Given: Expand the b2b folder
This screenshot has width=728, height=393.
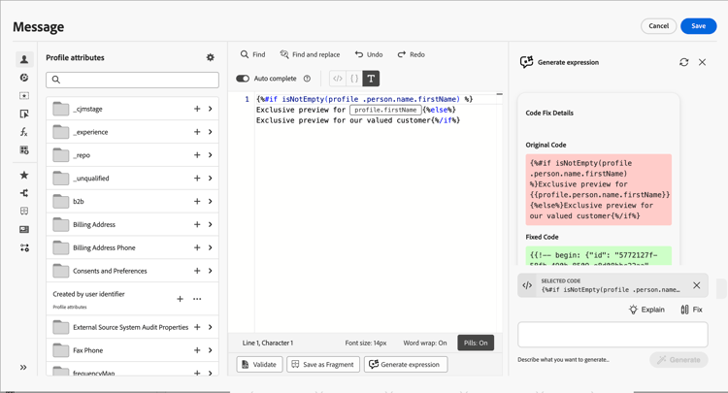Looking at the screenshot, I should (x=211, y=202).
